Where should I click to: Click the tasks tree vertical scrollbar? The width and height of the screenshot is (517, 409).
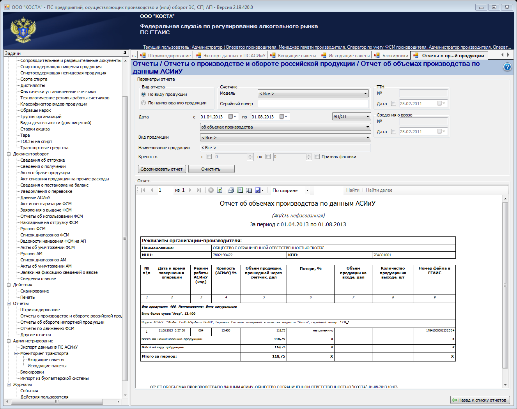125,238
